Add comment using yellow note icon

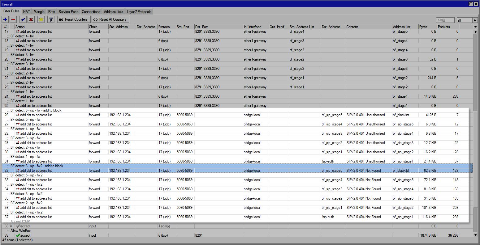tap(41, 19)
